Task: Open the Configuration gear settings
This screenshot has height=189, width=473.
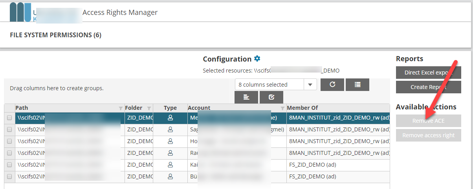Action: click(257, 59)
